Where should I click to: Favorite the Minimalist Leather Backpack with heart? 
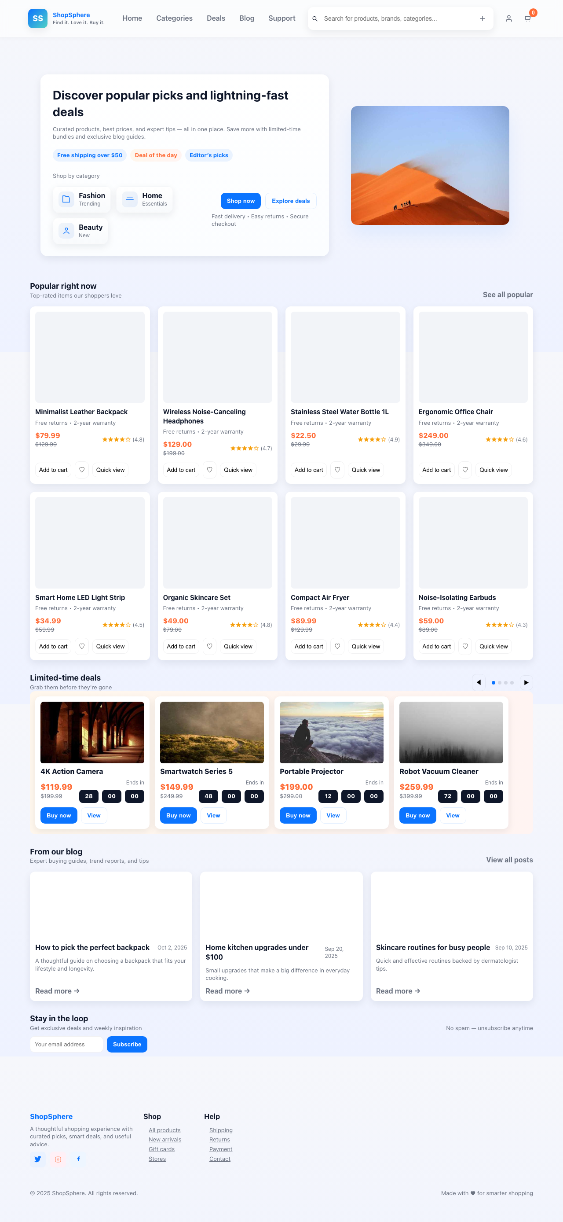tap(82, 470)
